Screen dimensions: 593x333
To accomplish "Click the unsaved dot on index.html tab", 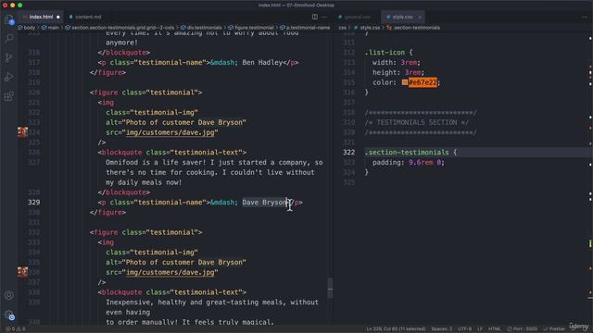I will (x=57, y=17).
